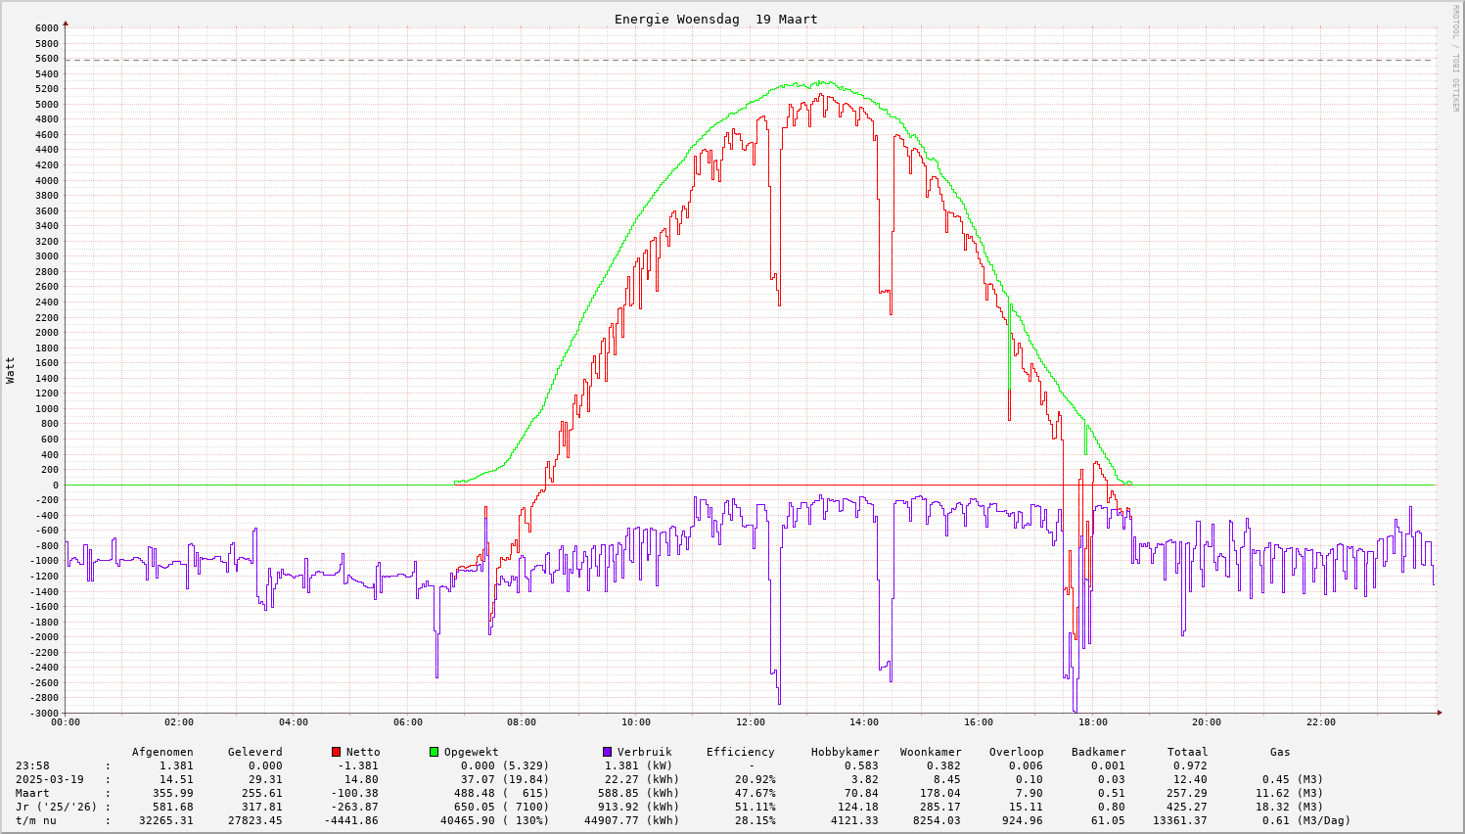Click the Afgenomen column header
The width and height of the screenshot is (1465, 834).
pos(162,752)
